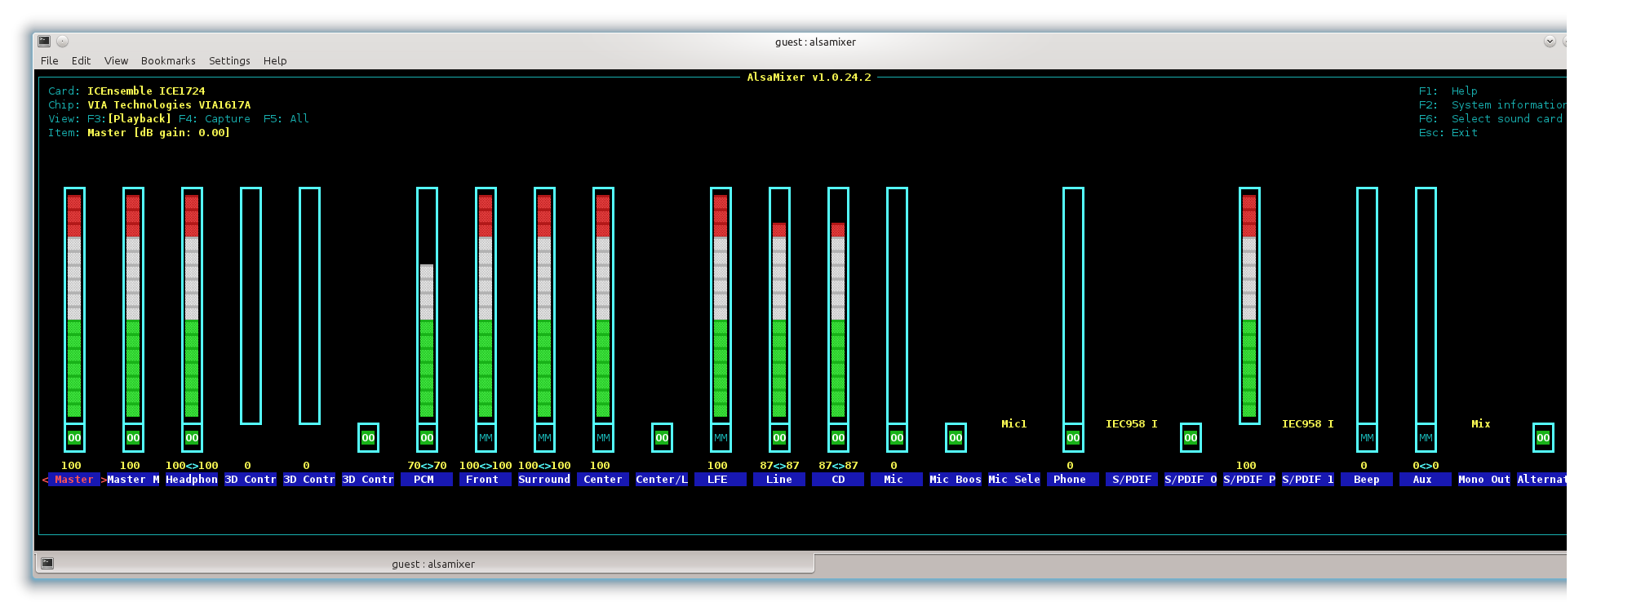Screen dimensions: 1632x611
Task: Select the Surround channel label
Action: [x=544, y=480]
